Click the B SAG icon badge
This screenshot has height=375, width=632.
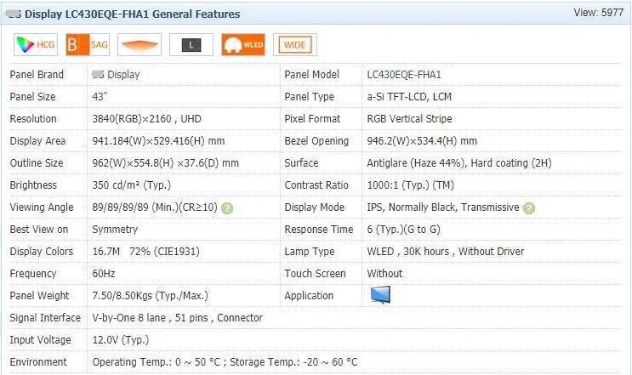pyautogui.click(x=88, y=44)
